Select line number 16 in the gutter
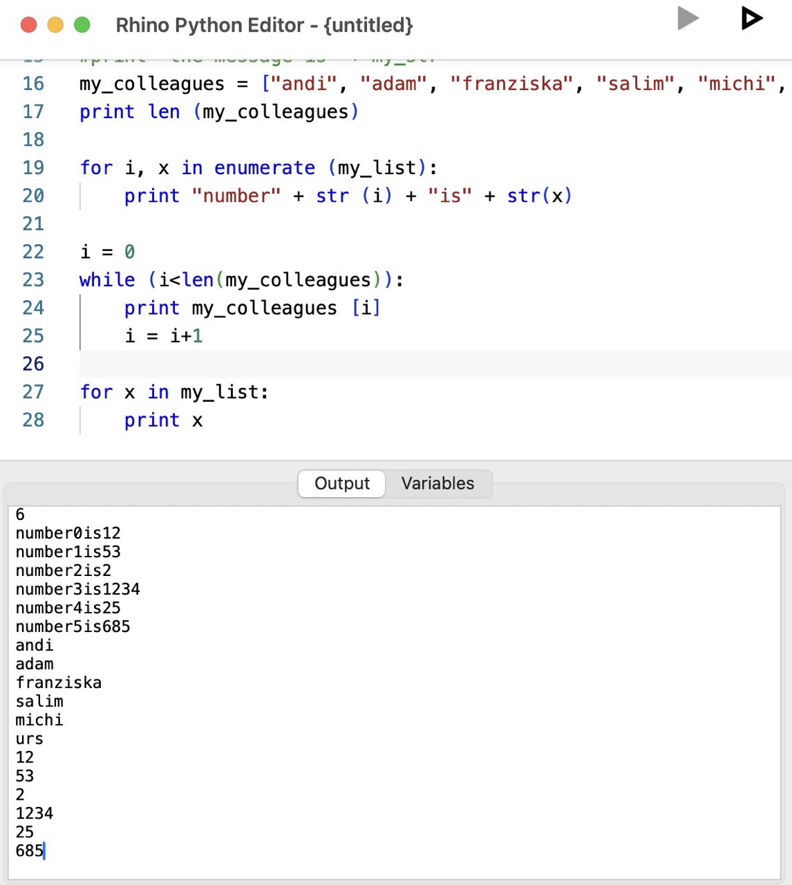Viewport: 792px width, 885px height. coord(32,84)
